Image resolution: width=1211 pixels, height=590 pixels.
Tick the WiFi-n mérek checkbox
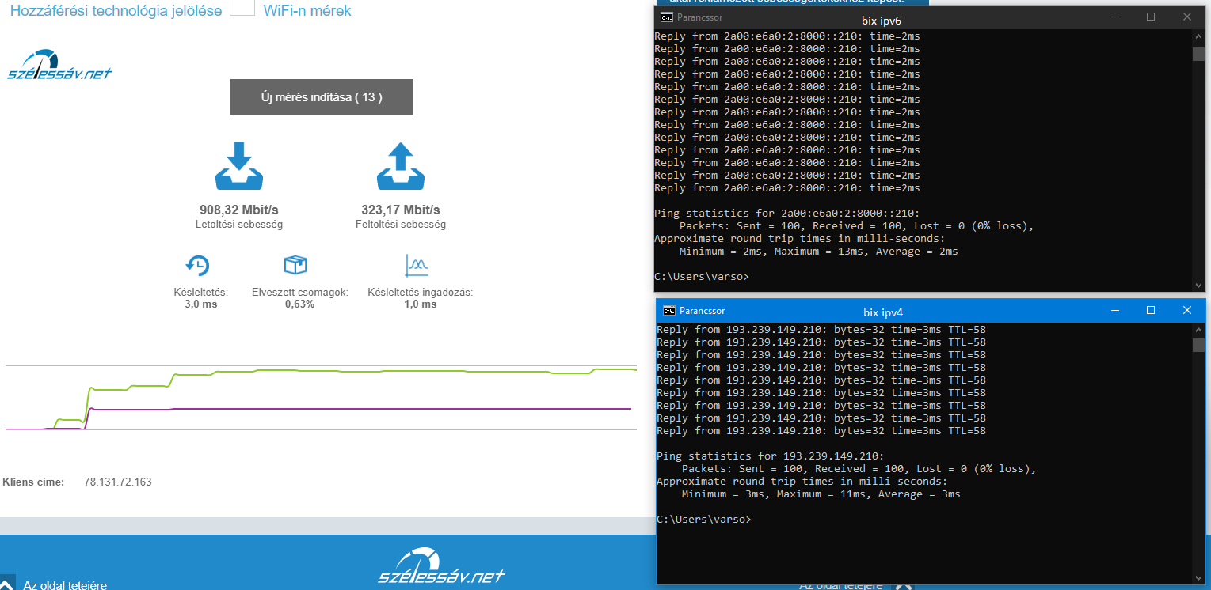tap(242, 7)
